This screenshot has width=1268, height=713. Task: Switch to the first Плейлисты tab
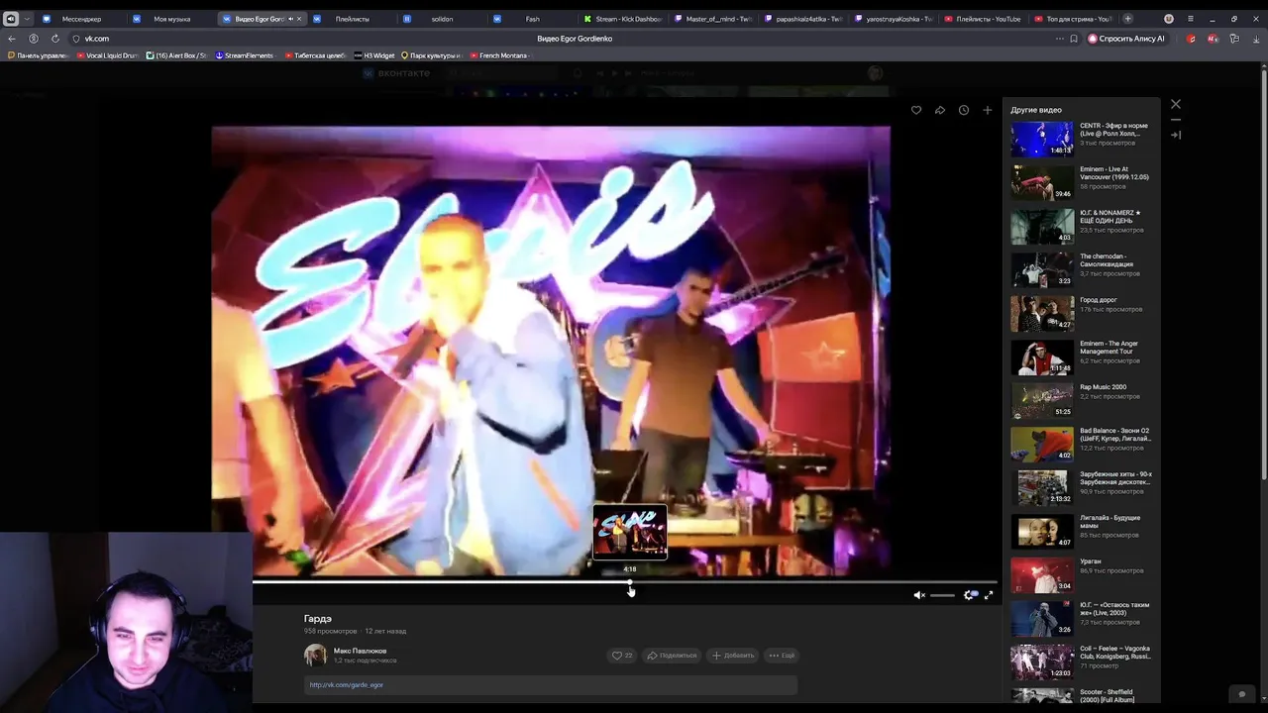[352, 19]
